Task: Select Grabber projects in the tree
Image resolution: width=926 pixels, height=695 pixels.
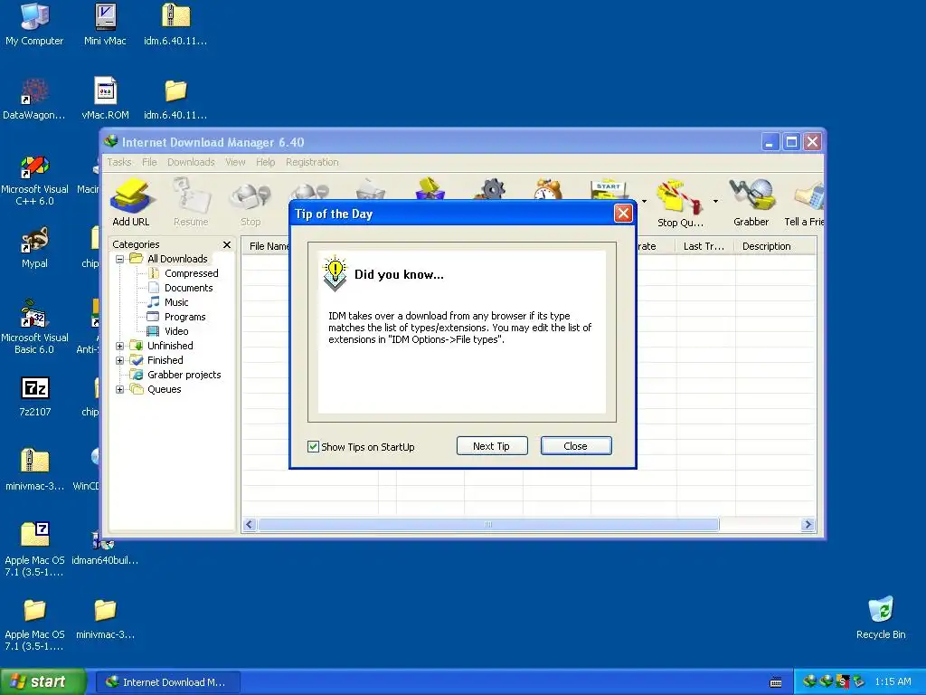Action: click(184, 375)
